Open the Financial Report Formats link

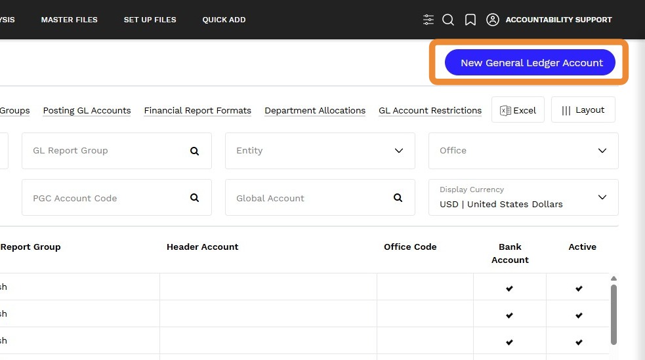pos(198,110)
